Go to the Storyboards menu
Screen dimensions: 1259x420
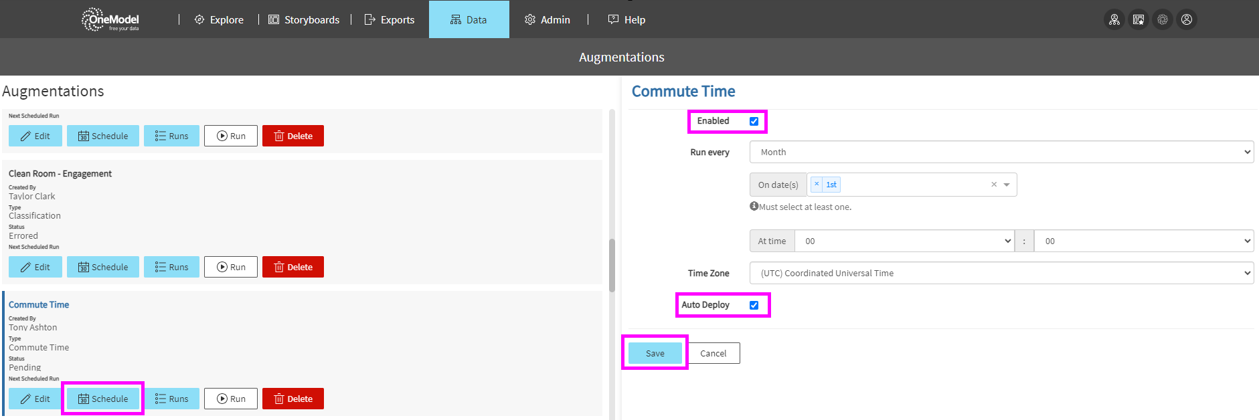pos(304,19)
